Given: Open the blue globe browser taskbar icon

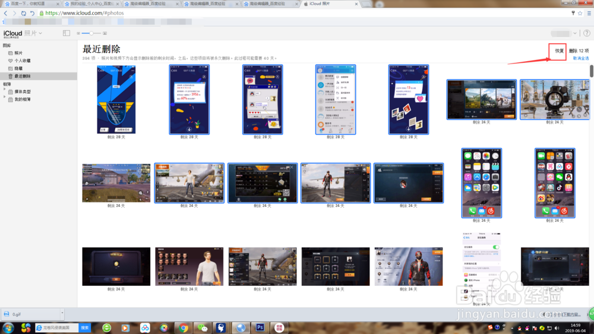Looking at the screenshot, I should click(x=241, y=327).
